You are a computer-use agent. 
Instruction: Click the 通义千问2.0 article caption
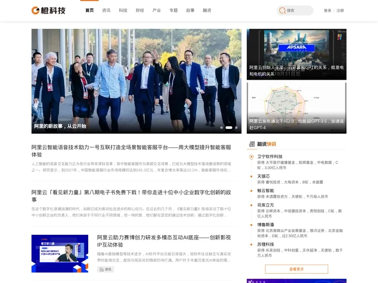click(297, 124)
